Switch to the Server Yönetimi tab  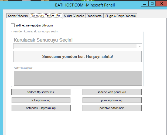(x=18, y=16)
